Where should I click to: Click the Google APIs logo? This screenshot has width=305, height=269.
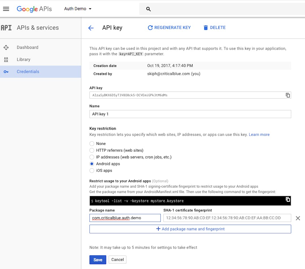pos(34,9)
